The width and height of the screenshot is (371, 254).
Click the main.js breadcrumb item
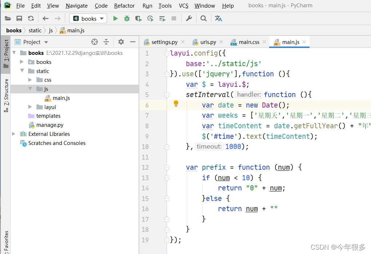pos(72,31)
